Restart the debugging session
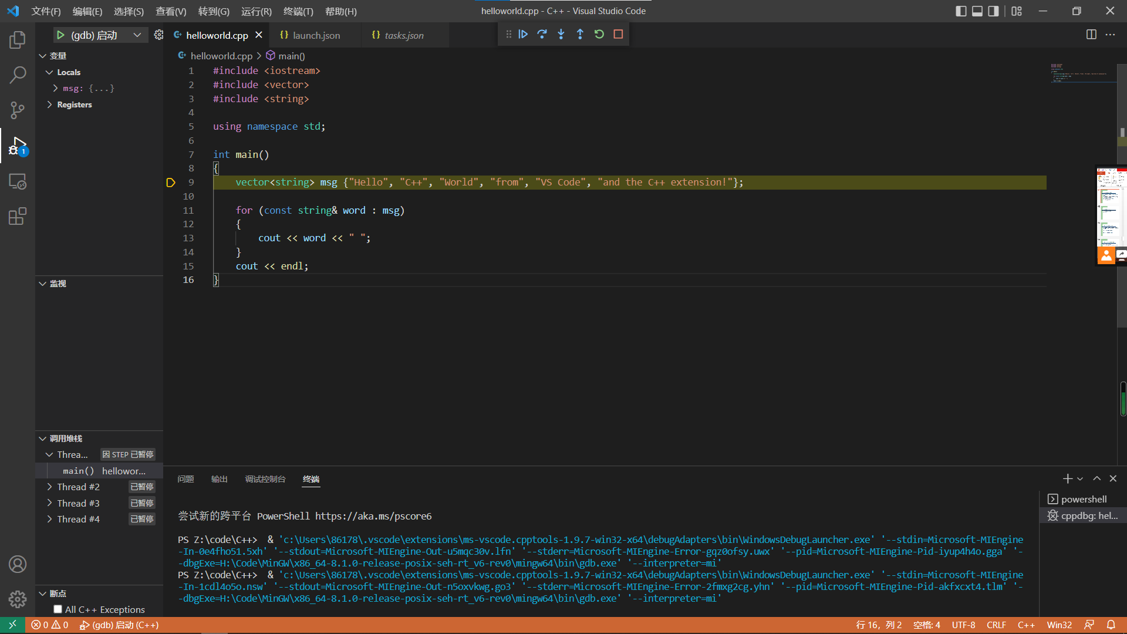This screenshot has height=634, width=1127. [x=599, y=35]
